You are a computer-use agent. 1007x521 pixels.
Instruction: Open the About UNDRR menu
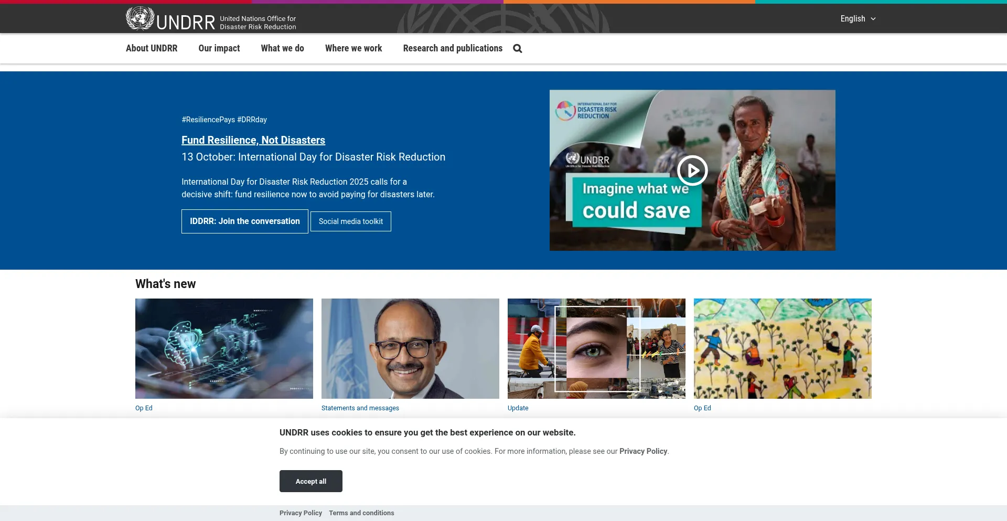(x=152, y=48)
